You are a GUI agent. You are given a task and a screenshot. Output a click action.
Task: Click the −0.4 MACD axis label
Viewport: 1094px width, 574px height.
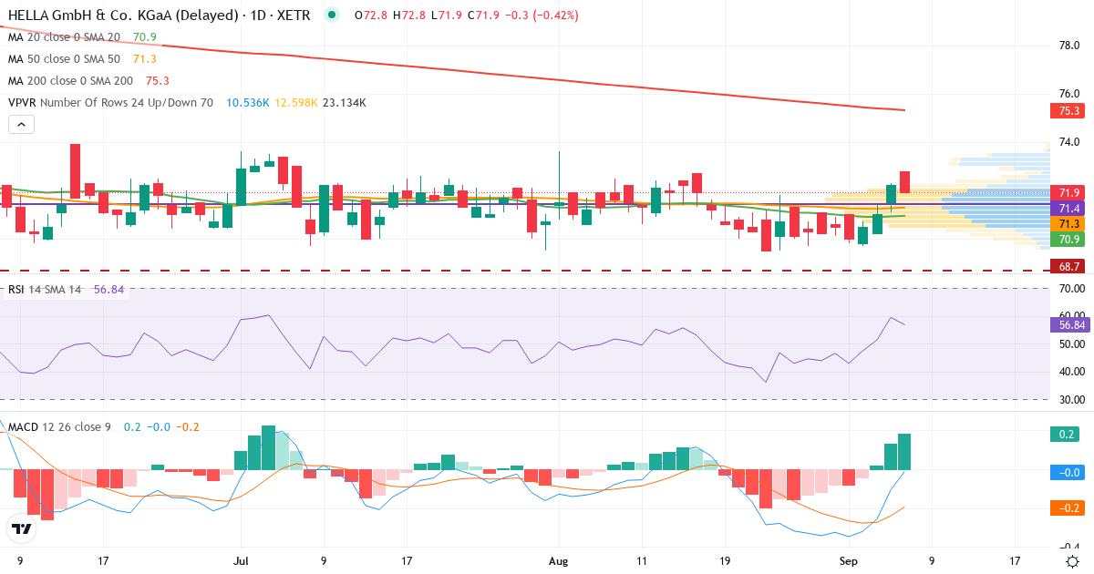1068,547
